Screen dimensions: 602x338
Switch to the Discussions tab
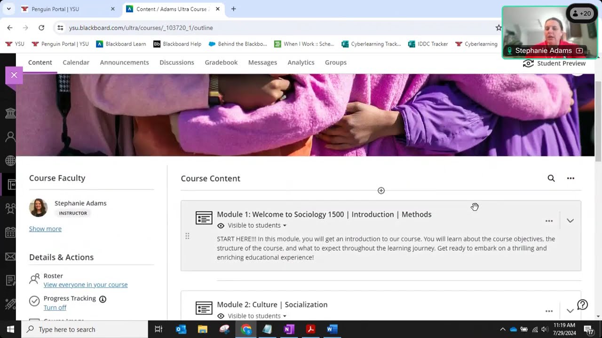coord(177,62)
